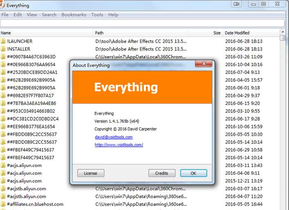
Task: Click the License button
Action: (x=91, y=173)
